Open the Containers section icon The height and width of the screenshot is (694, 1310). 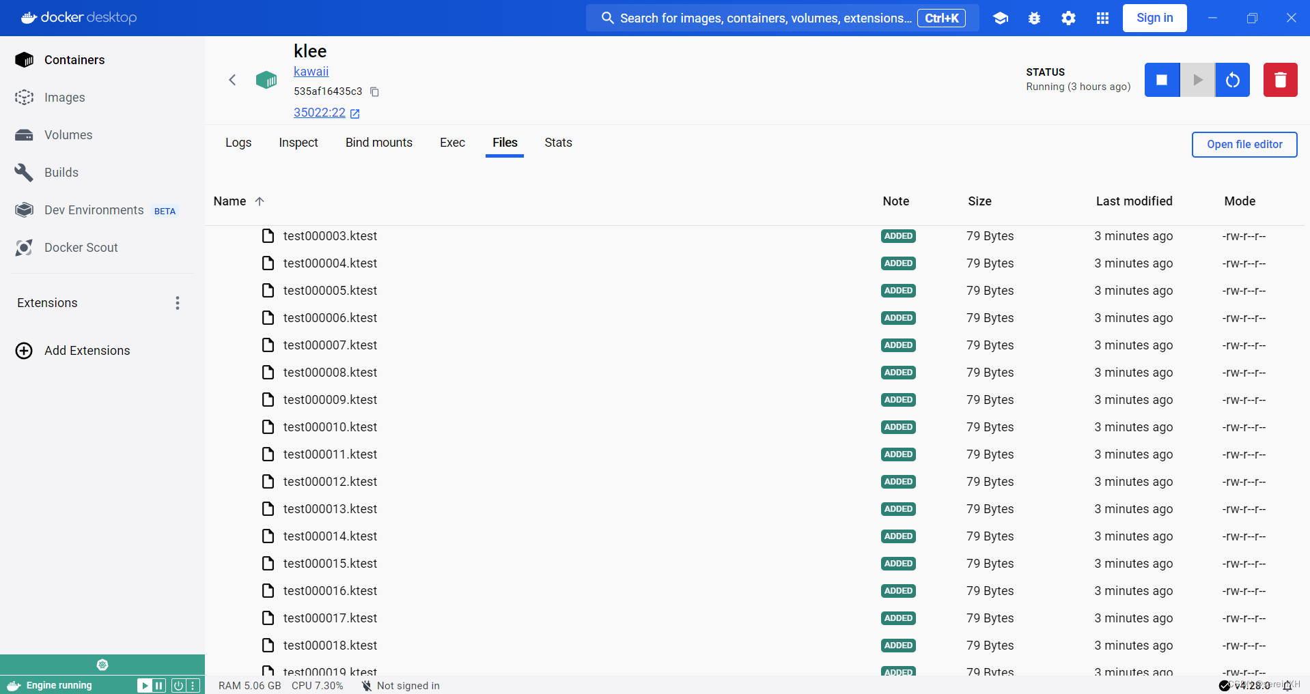24,60
